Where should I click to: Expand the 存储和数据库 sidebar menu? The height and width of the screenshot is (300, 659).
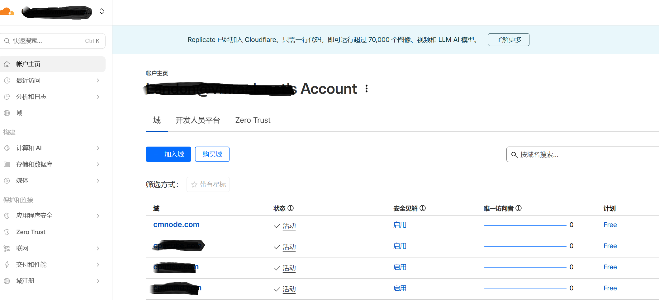coord(98,164)
